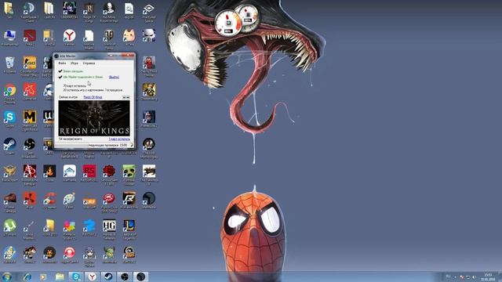
Task: Select the League of Legends desktop shortcut
Action: coord(129,230)
